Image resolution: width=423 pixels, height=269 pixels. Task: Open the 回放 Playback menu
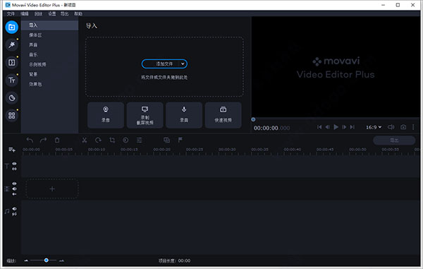tap(38, 14)
